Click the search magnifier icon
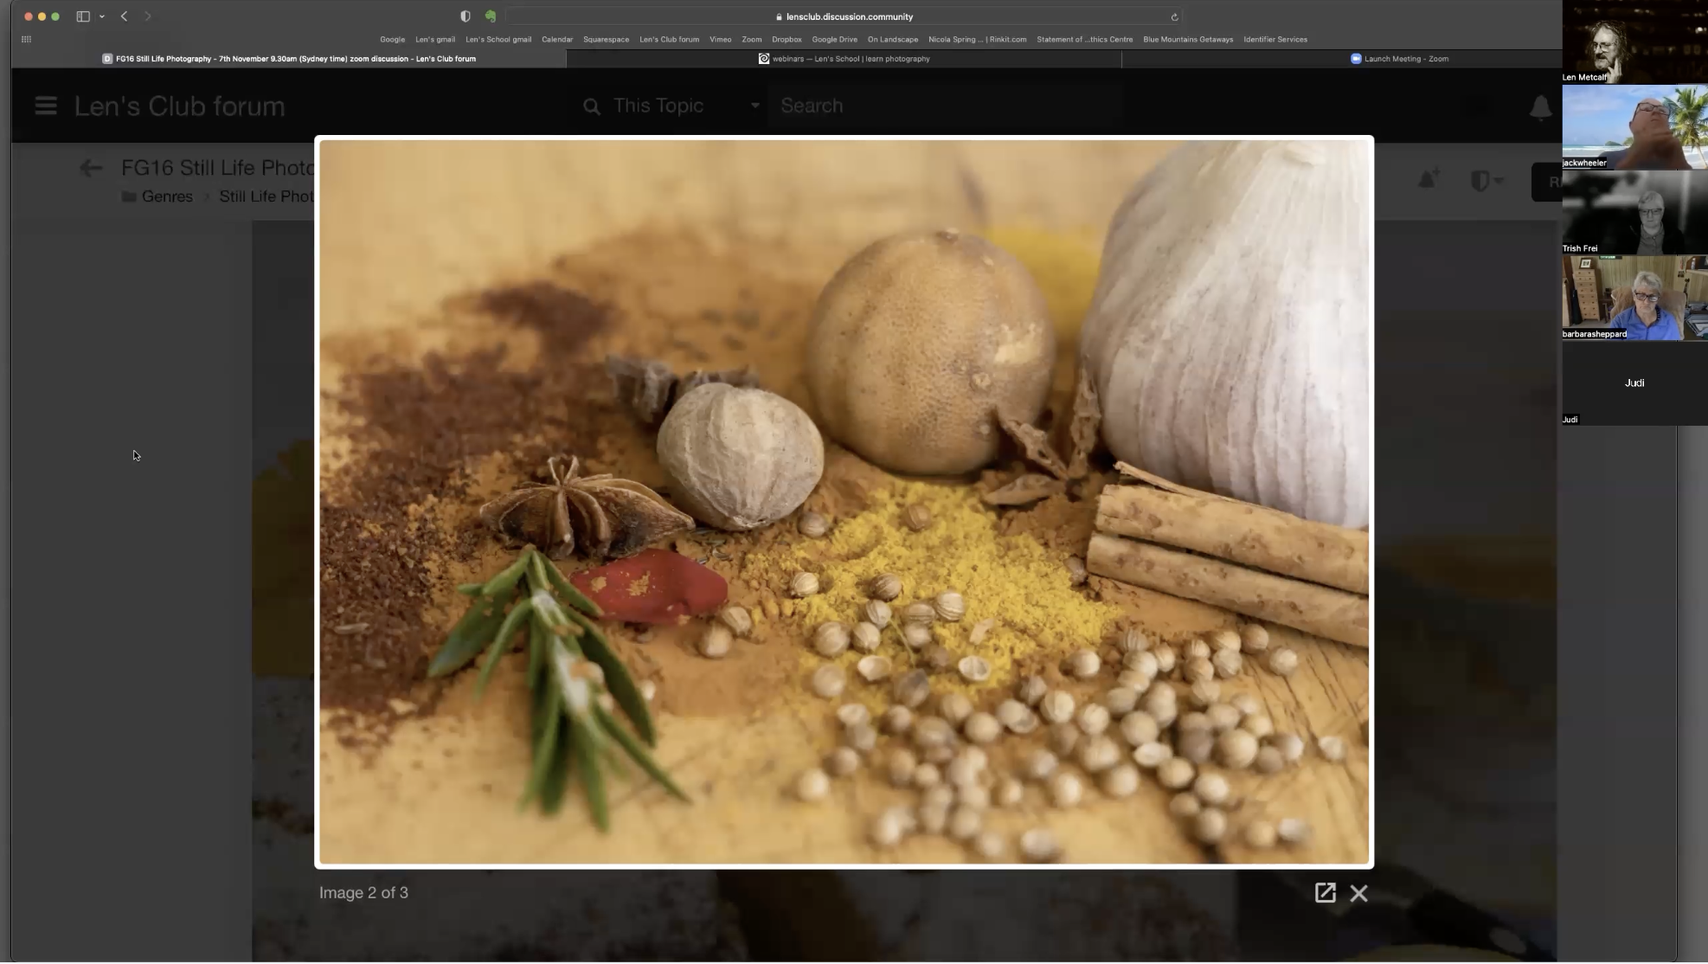 [592, 106]
